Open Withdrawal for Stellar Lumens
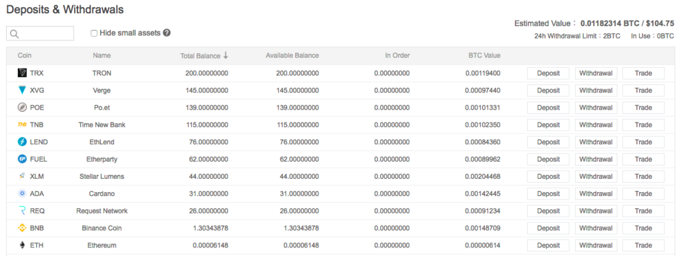 [x=596, y=177]
